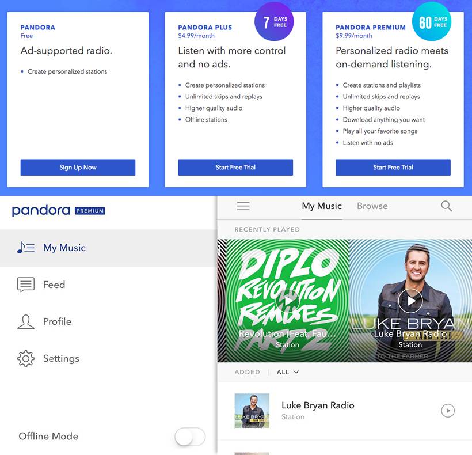
Task: Play Luke Bryan Radio recently played tile
Action: point(410,301)
